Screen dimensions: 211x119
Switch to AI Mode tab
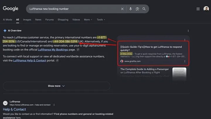click(x=8, y=20)
